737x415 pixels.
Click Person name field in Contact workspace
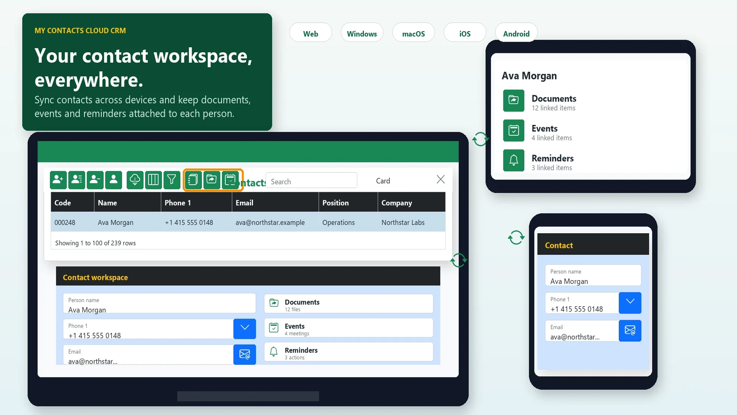(159, 304)
